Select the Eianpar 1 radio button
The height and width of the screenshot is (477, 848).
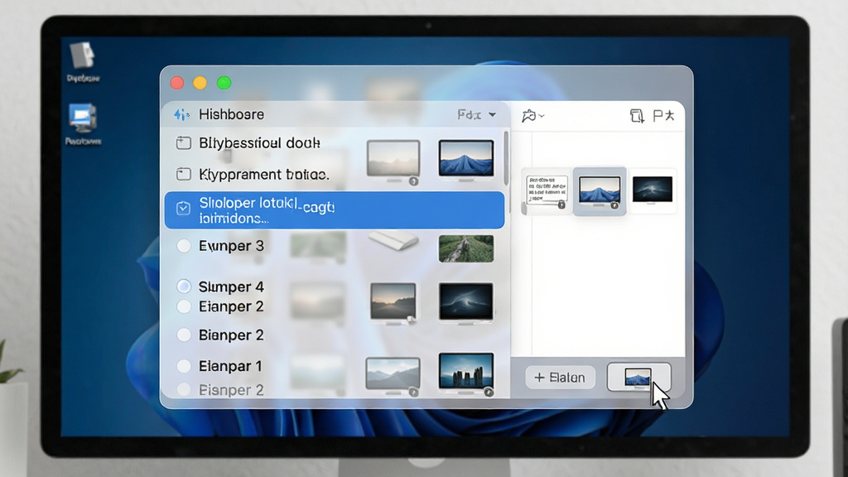coord(184,366)
